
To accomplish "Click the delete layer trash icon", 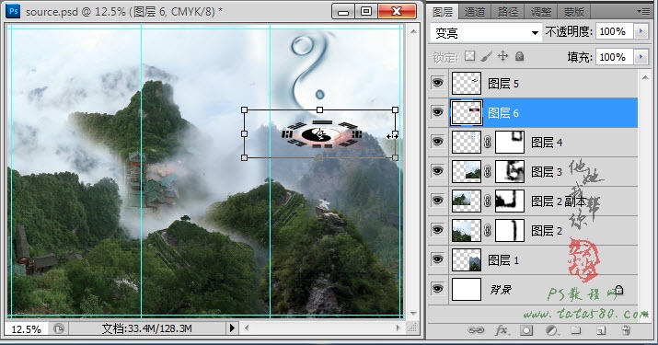I will click(626, 330).
